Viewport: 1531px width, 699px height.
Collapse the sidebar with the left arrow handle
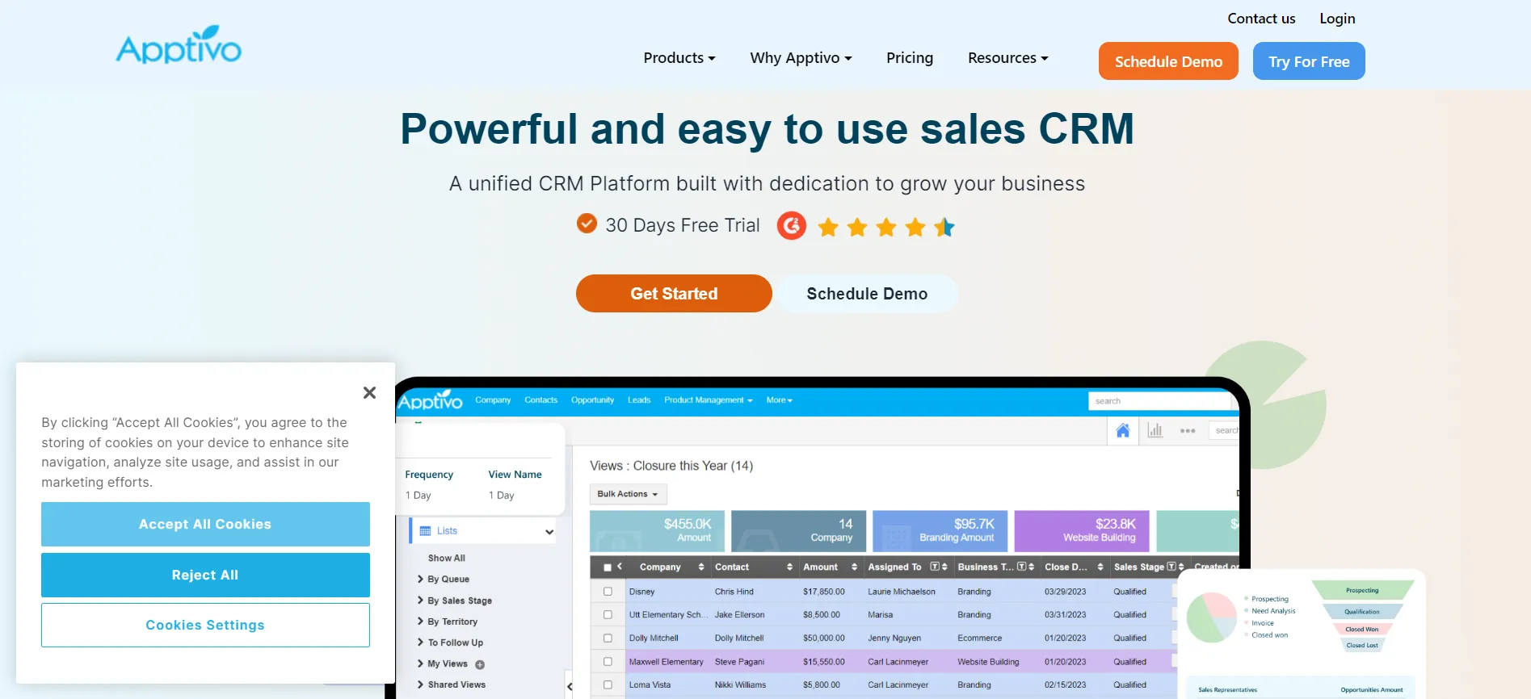[x=570, y=686]
